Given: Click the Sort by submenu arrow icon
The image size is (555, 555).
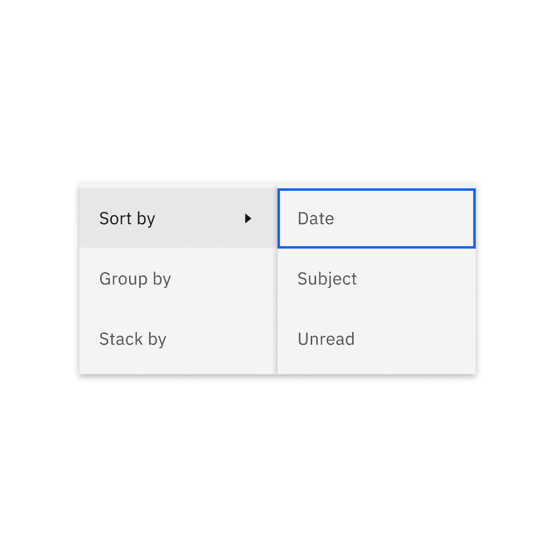Looking at the screenshot, I should tap(248, 219).
